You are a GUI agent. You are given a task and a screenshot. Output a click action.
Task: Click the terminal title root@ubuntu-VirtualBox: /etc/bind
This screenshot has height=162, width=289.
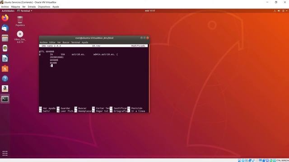(x=94, y=38)
